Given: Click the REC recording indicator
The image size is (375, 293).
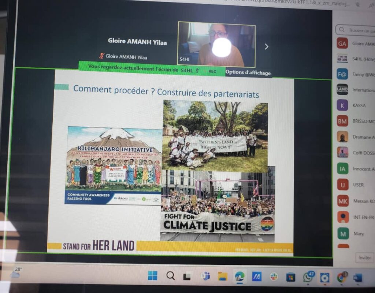Looking at the screenshot, I should pyautogui.click(x=212, y=71).
